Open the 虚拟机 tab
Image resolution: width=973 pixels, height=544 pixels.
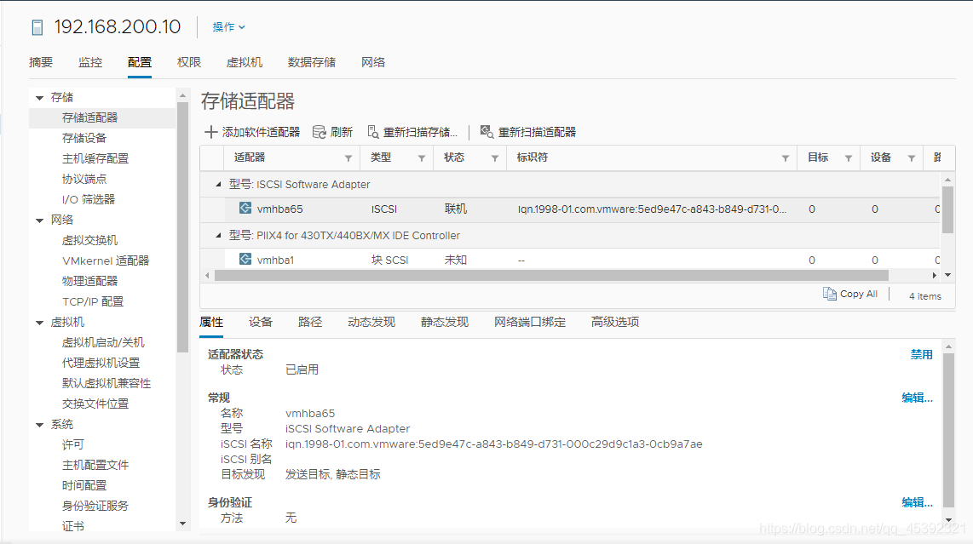point(244,62)
